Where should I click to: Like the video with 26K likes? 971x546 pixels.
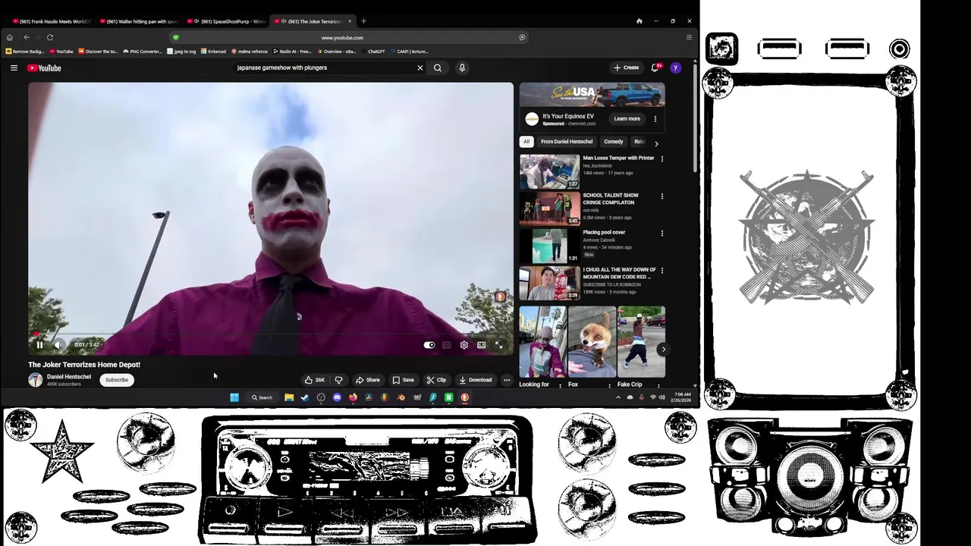click(314, 380)
